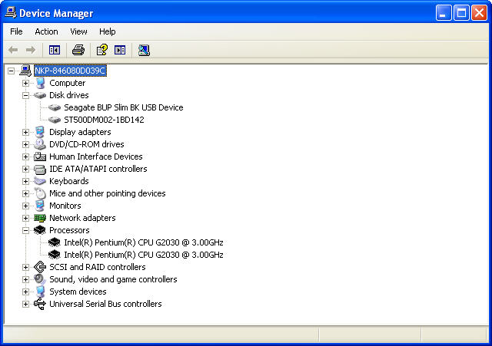492x346 pixels.
Task: Click the Human Interface Devices icon
Action: point(40,157)
